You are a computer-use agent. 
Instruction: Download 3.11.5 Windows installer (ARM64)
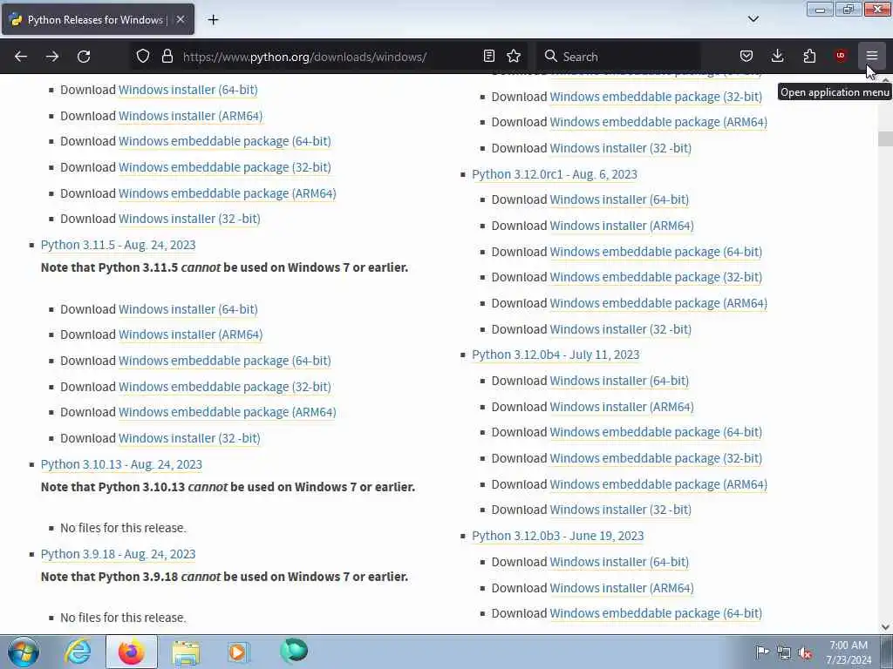pos(190,334)
